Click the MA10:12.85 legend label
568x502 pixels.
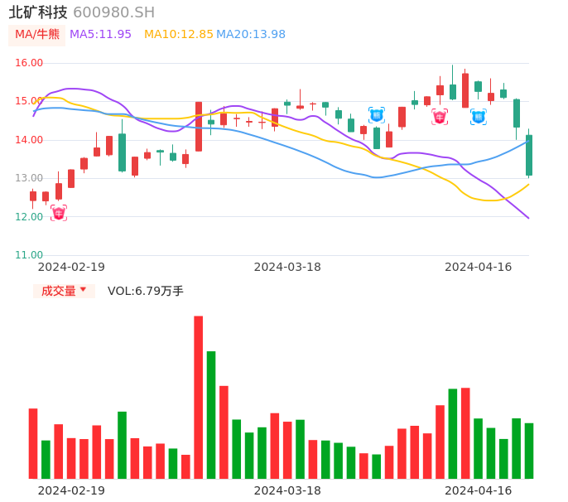(x=179, y=34)
